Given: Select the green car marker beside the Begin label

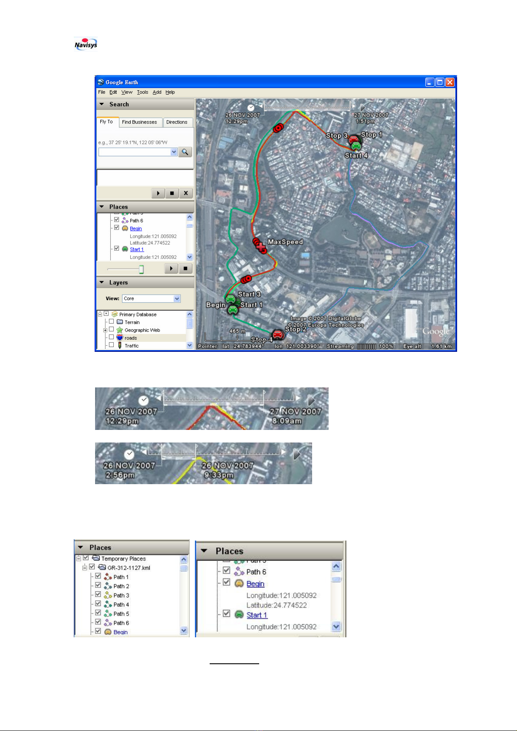Looking at the screenshot, I should click(x=233, y=309).
